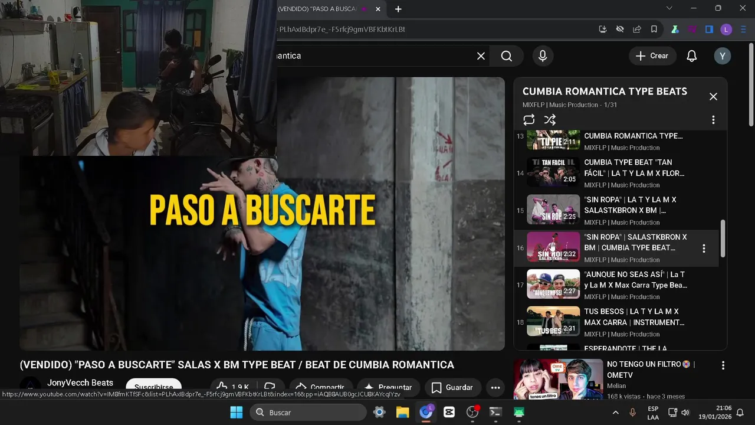
Task: Close the CUMBIA ROMANTICA playlist panel
Action: point(713,97)
